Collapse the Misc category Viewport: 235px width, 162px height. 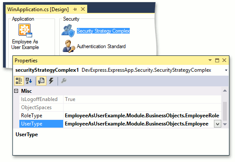point(16,91)
